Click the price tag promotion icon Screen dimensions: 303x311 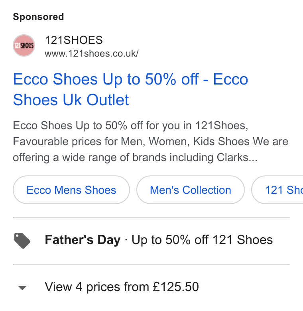coord(22,240)
